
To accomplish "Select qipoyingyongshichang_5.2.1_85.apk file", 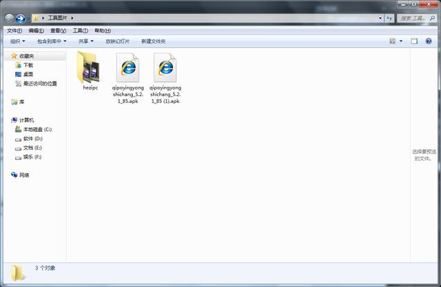I will [x=128, y=78].
